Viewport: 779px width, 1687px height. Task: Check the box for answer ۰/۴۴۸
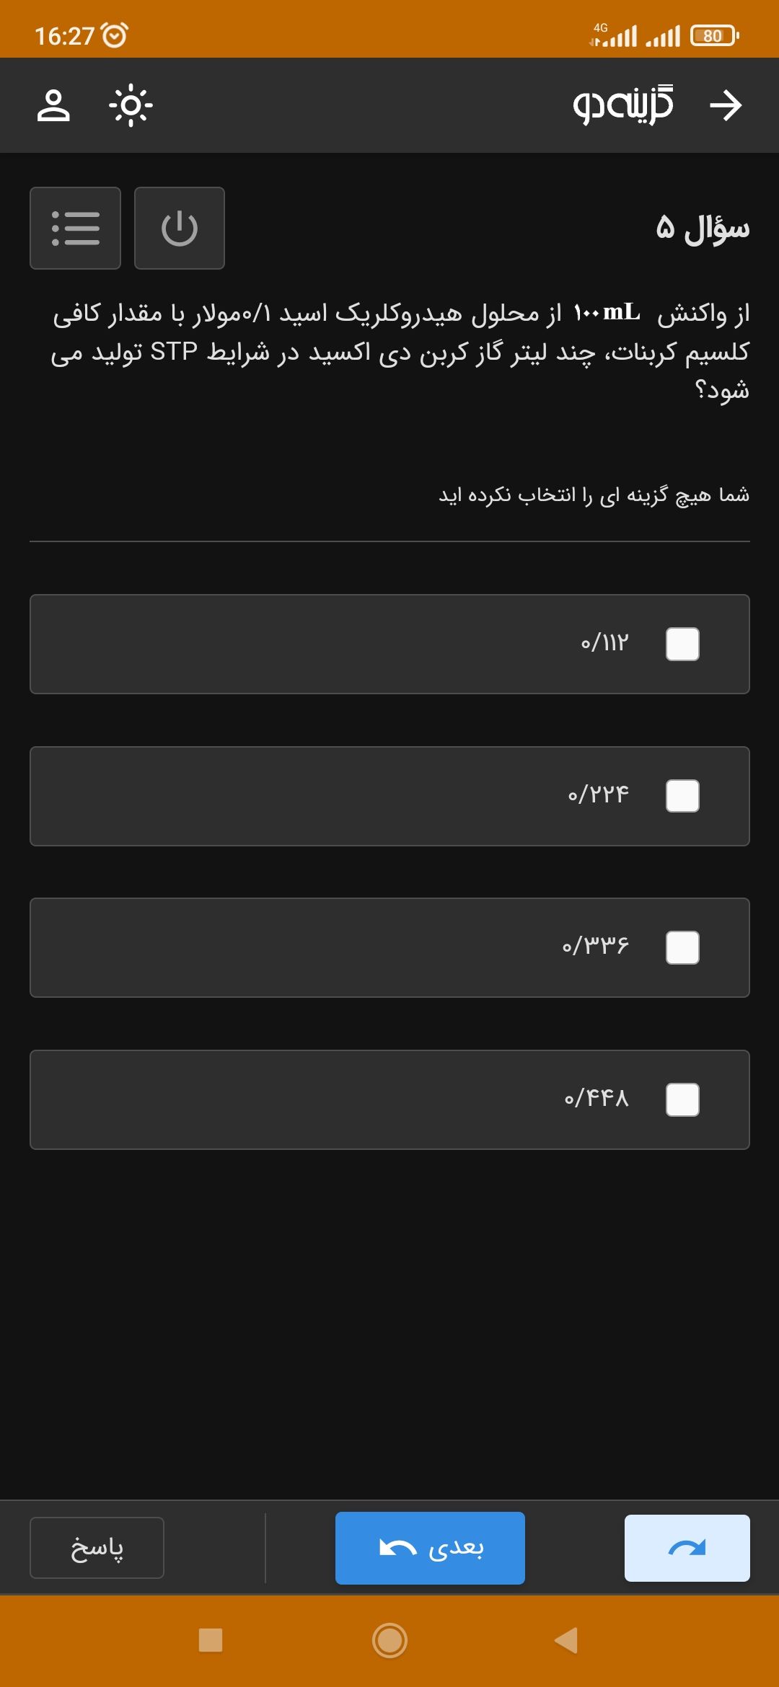[x=682, y=1099]
